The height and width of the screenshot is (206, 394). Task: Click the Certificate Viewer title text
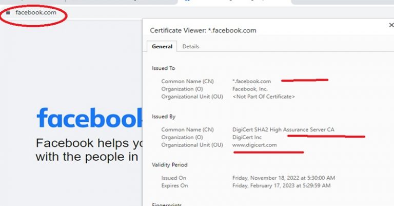[203, 30]
